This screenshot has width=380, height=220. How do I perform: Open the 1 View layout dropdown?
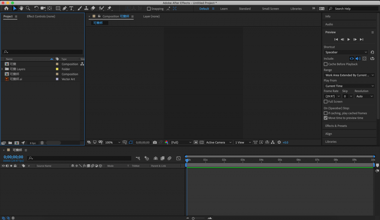click(243, 142)
